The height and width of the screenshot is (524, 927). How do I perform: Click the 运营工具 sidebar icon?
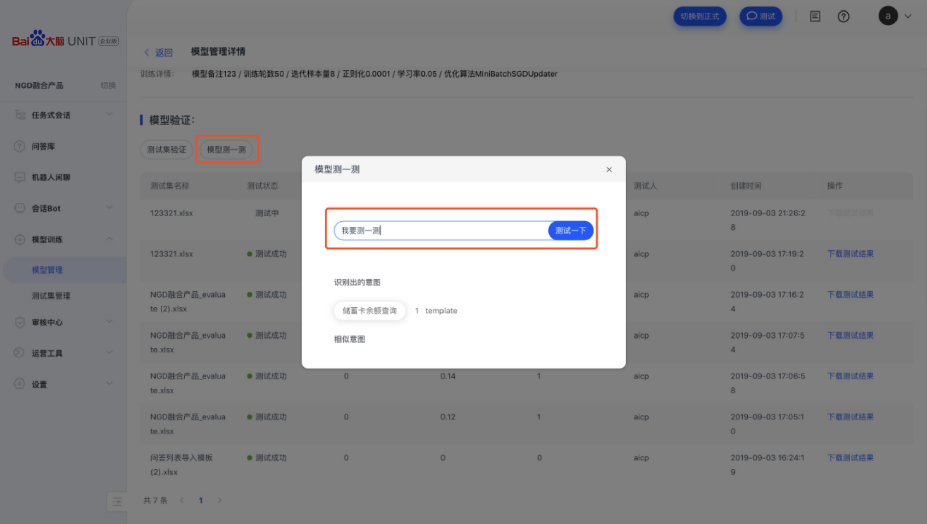click(19, 353)
